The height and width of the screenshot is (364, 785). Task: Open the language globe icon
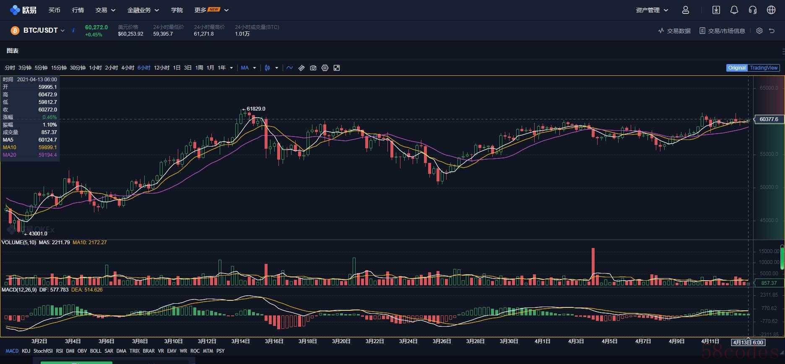point(771,10)
